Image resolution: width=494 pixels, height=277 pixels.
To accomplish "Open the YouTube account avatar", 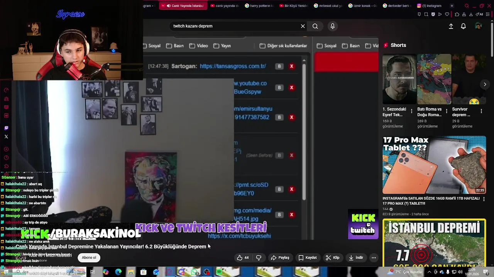I will point(479,26).
